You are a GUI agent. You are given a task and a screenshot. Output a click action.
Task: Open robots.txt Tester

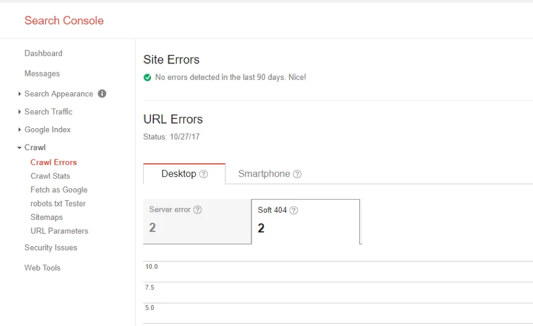(58, 204)
